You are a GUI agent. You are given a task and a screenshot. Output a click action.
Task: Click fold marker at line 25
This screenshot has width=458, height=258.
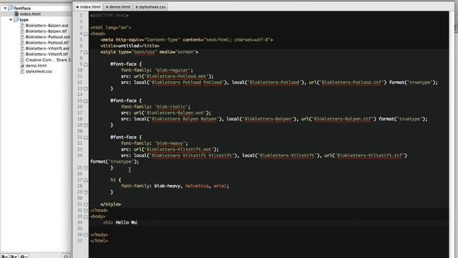pos(86,168)
